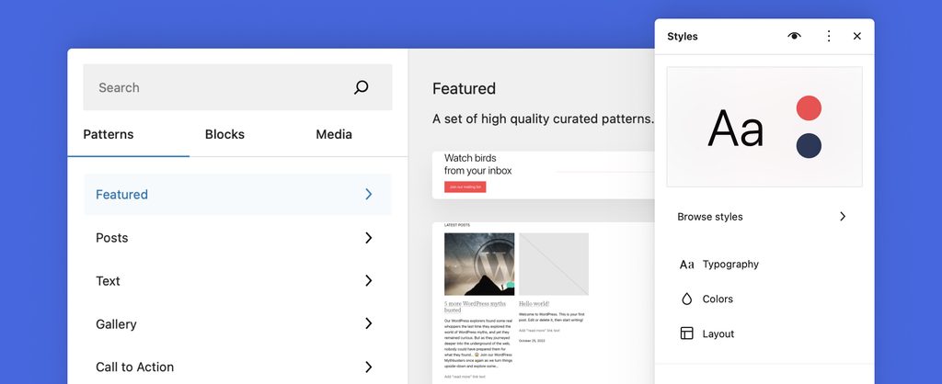Screen dimensions: 942x384
Task: Open the Posts pattern category
Action: [237, 238]
